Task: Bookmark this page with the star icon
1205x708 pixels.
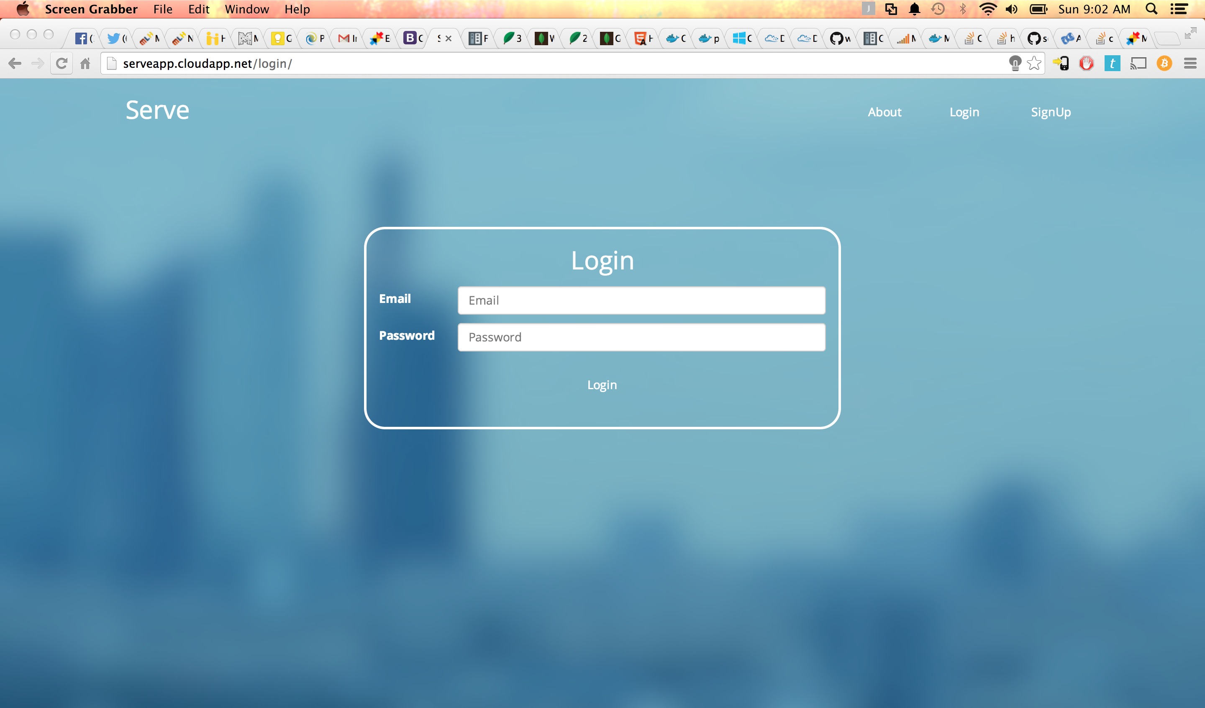Action: point(1034,63)
